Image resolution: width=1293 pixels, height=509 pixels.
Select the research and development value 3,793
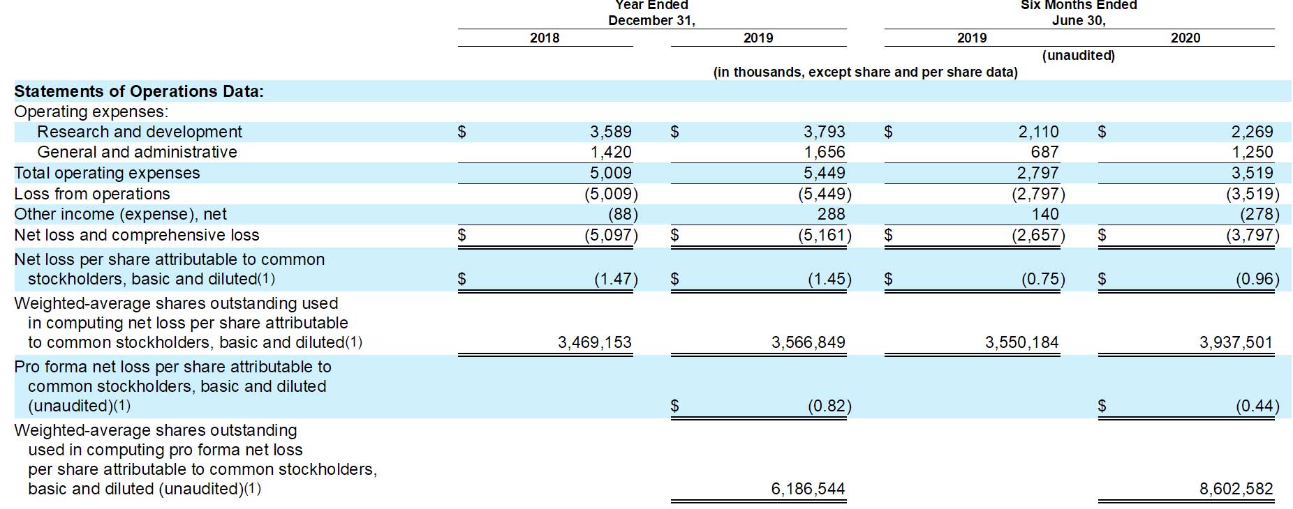[x=825, y=132]
